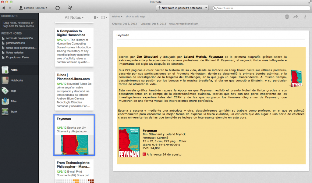Click to add tags field

tap(135, 16)
